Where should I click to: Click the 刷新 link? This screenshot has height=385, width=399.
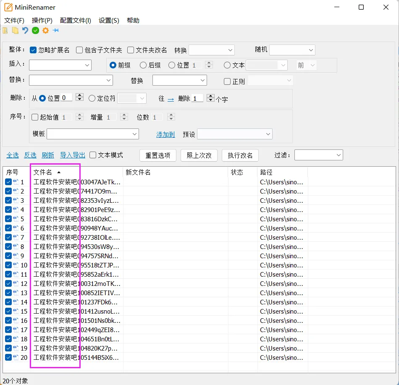point(48,155)
